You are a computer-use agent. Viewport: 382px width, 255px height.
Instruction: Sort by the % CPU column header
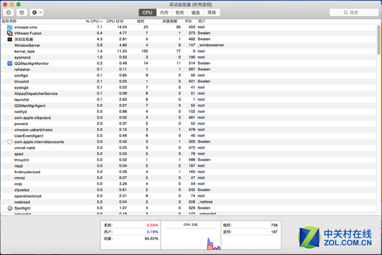94,21
